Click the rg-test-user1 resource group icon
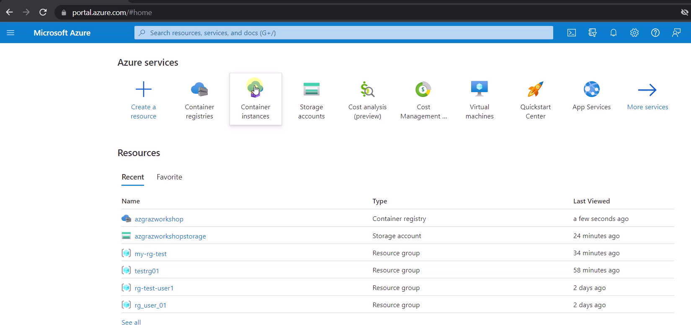691x331 pixels. pyautogui.click(x=126, y=287)
